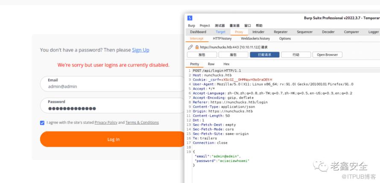Click the 放包 forward button
The width and height of the screenshot is (380, 183).
click(x=202, y=55)
